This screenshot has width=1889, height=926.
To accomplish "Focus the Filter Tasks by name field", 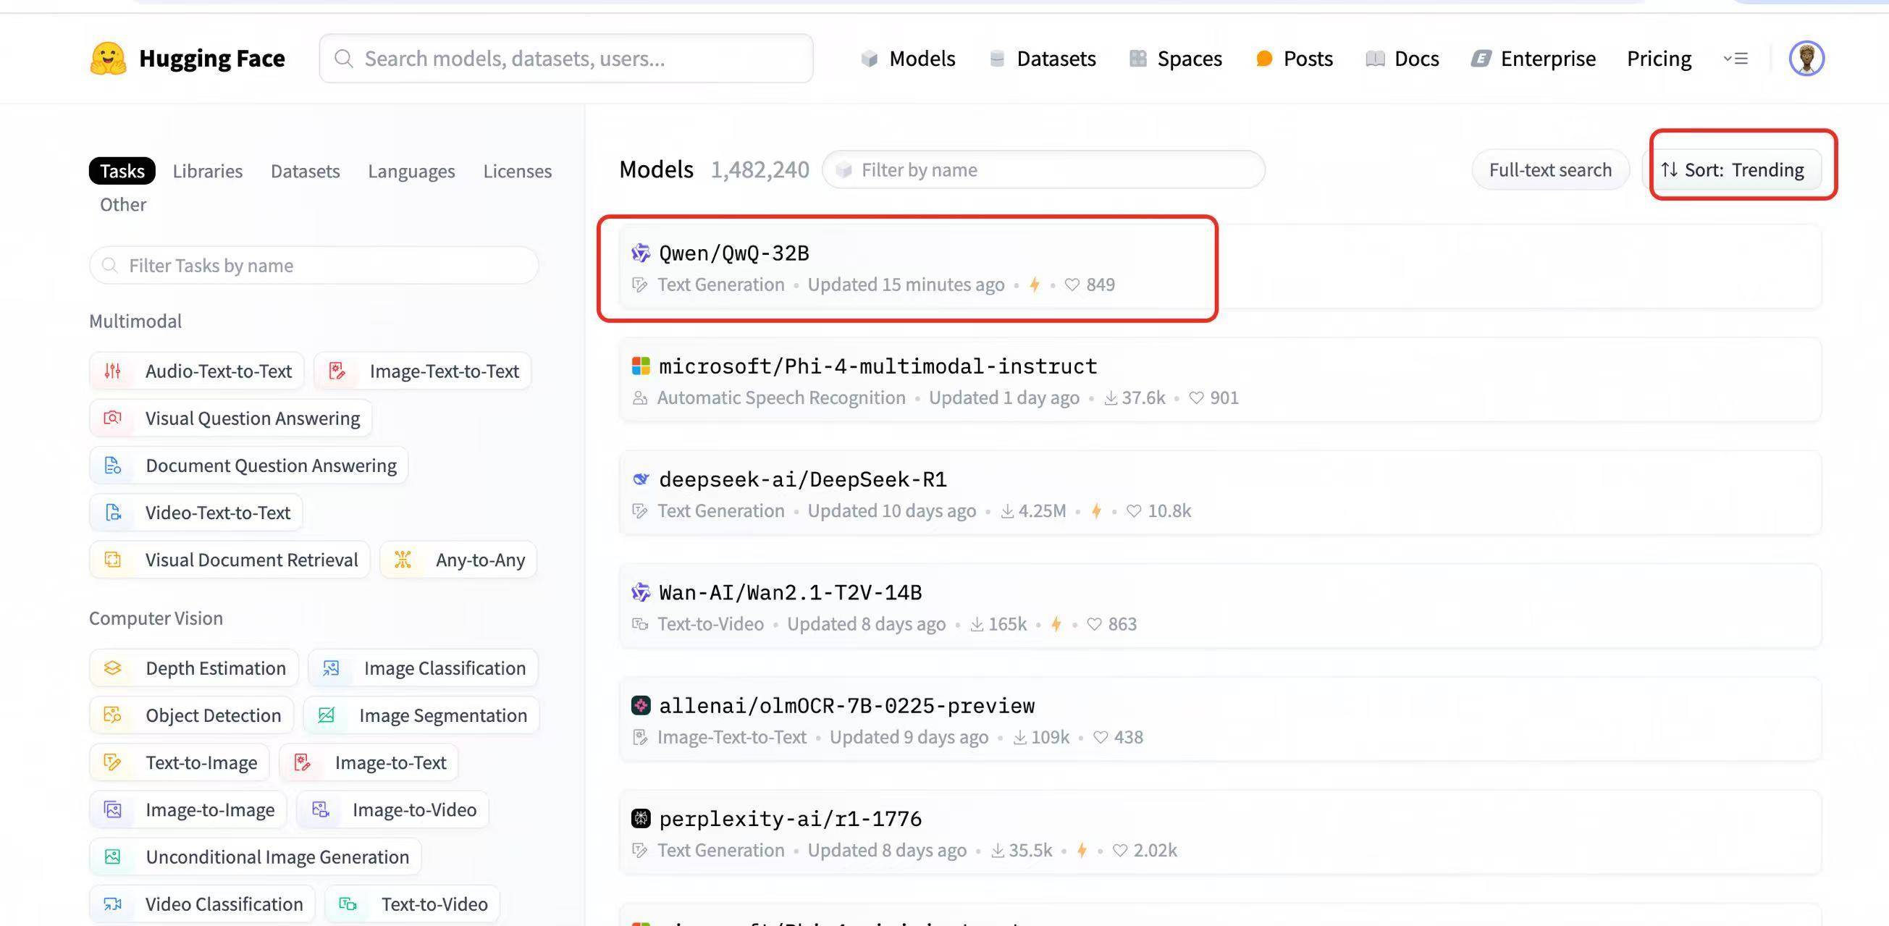I will (314, 266).
